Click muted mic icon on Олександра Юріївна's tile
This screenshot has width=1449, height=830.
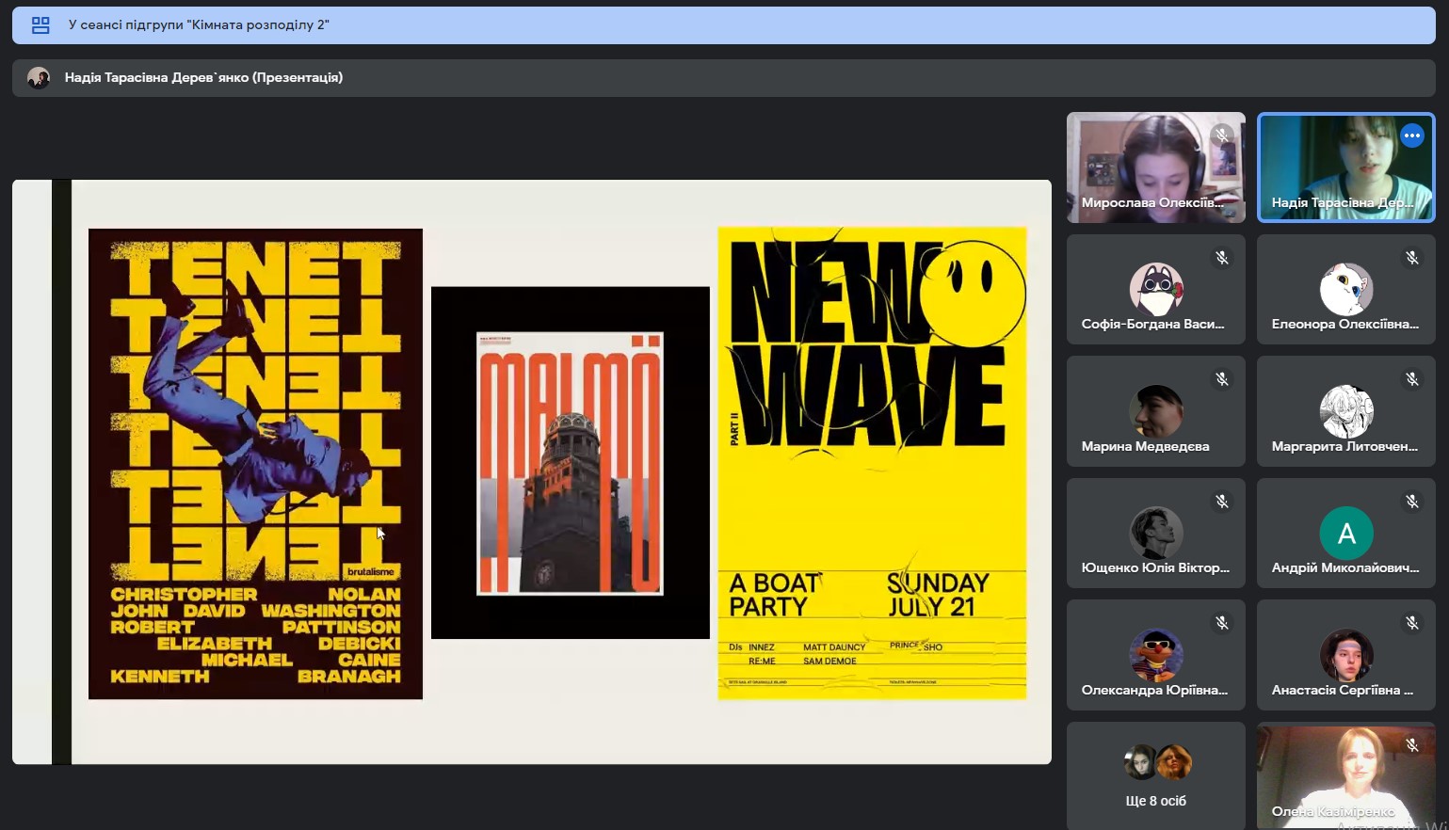click(1221, 623)
